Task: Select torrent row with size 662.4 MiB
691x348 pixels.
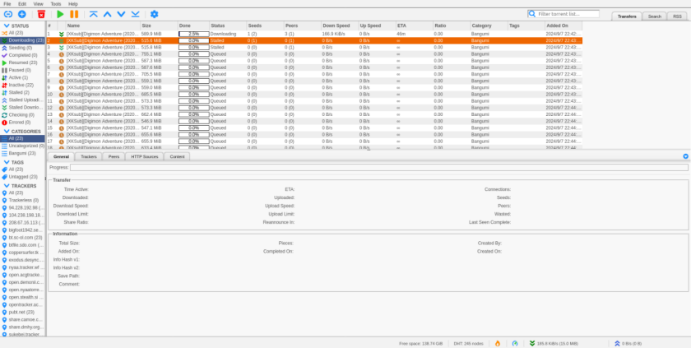Action: click(314, 114)
